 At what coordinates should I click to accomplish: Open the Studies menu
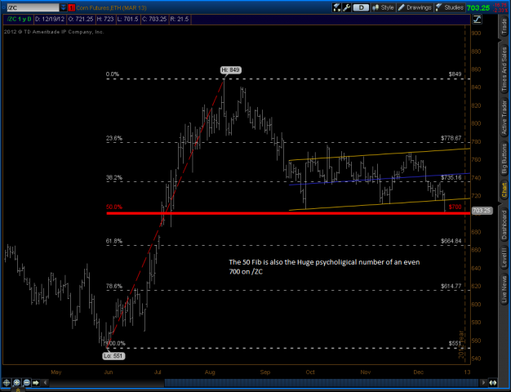[450, 7]
